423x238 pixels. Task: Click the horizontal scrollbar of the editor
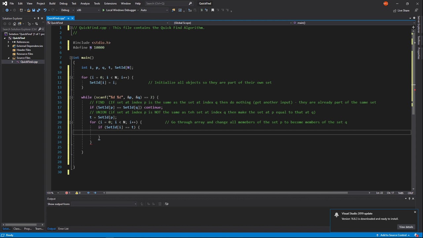tap(226, 193)
